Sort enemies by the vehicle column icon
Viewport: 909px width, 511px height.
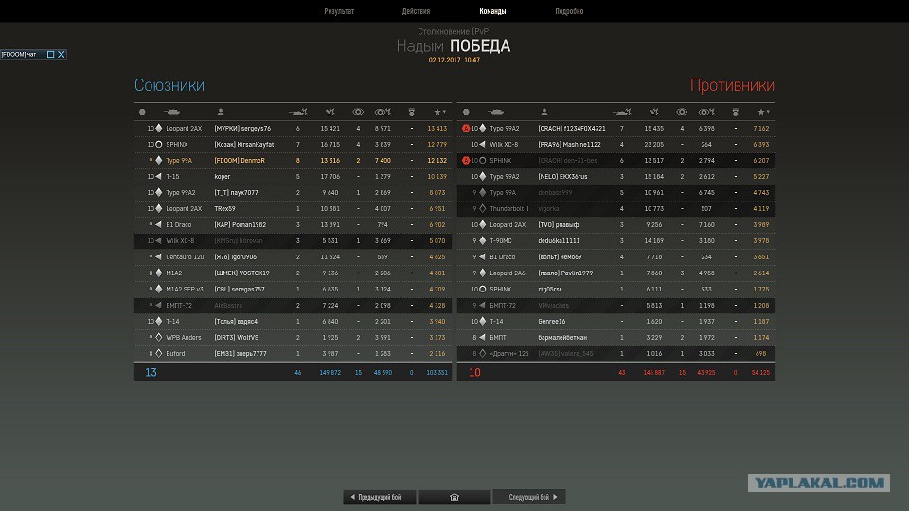(x=495, y=112)
